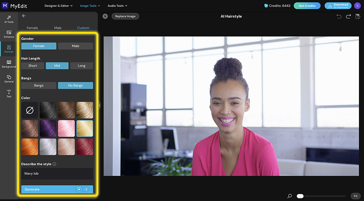Viewport: 364px width, 201px height.
Task: Pick the silver hair color swatch
Action: (x=48, y=147)
